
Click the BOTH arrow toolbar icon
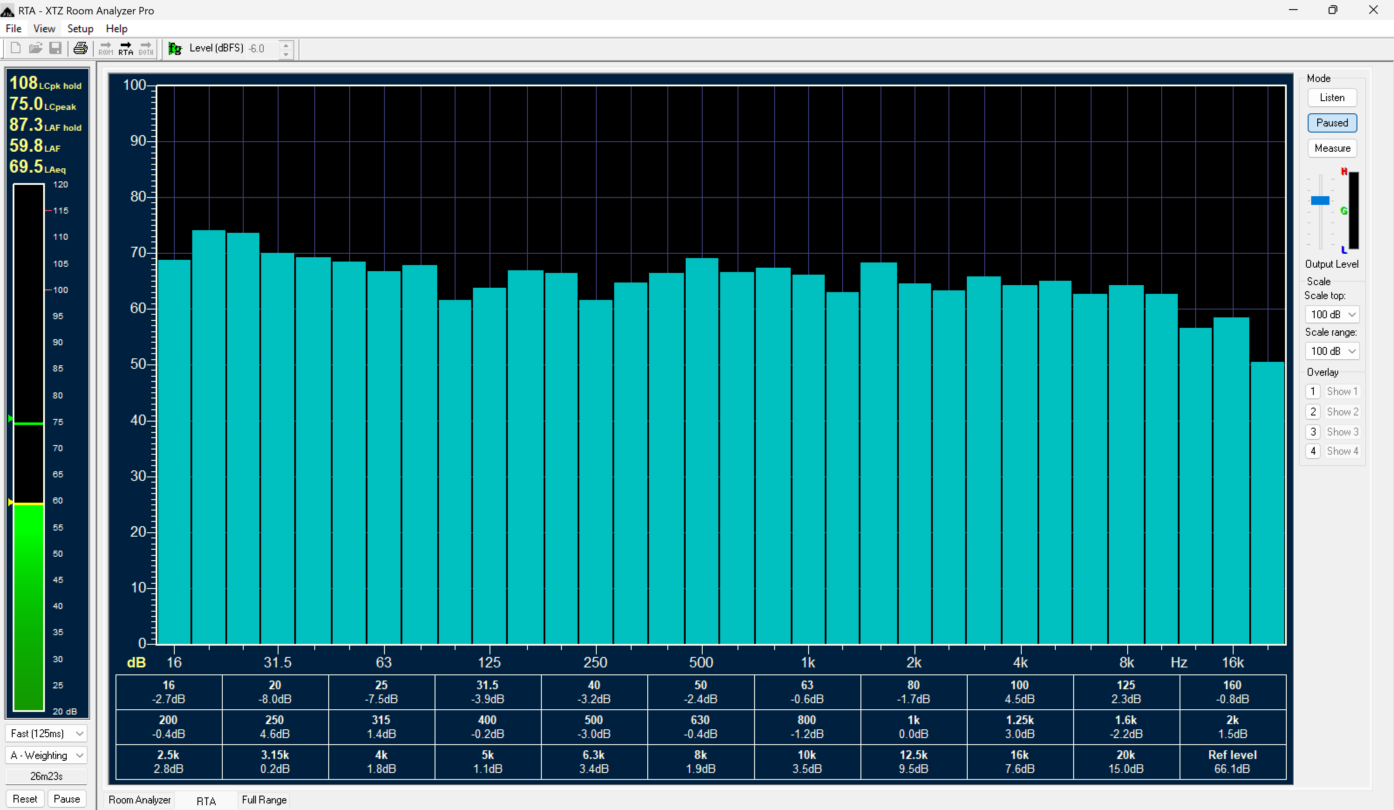tap(146, 48)
